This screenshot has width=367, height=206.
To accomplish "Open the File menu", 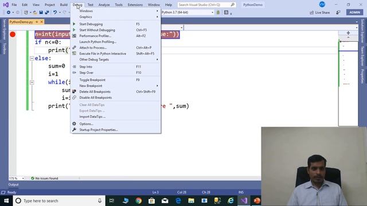I will point(14,5).
